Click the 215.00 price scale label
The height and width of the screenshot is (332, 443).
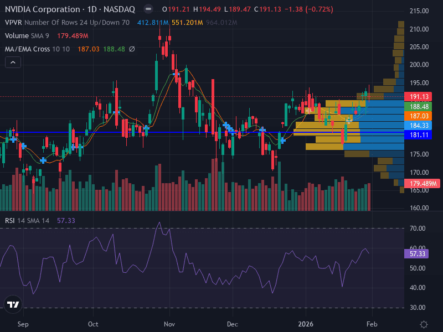[419, 11]
